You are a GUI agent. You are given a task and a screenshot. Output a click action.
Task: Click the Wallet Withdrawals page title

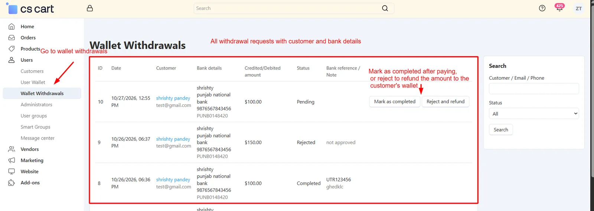137,45
